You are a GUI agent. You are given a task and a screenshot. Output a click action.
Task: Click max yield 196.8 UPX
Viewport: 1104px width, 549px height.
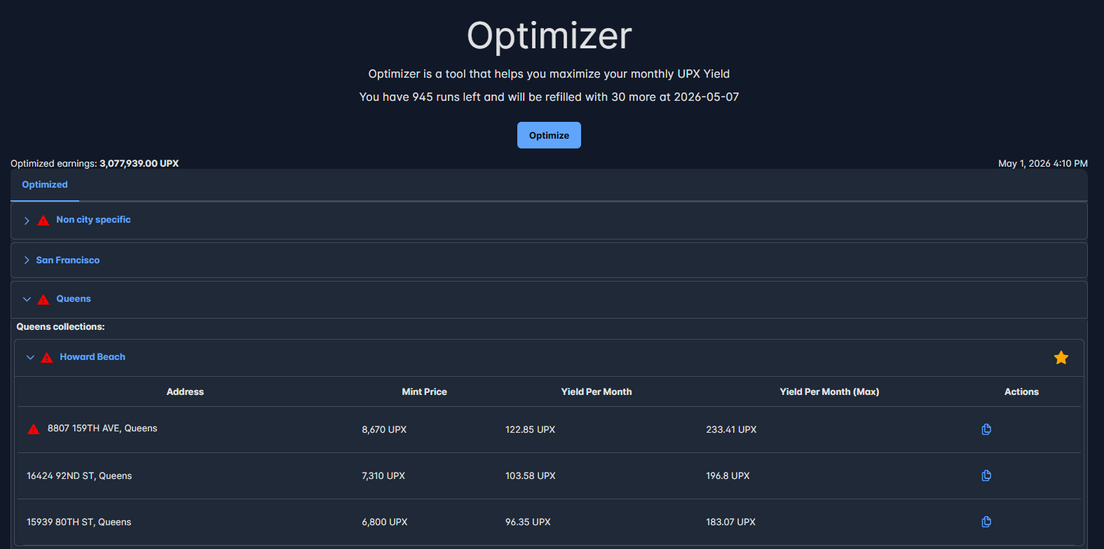click(x=728, y=476)
